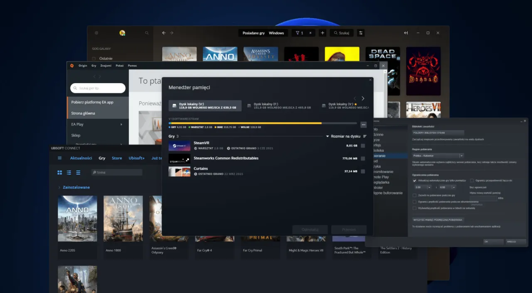Open Znajomi menu in Origin
Image resolution: width=532 pixels, height=293 pixels.
106,66
